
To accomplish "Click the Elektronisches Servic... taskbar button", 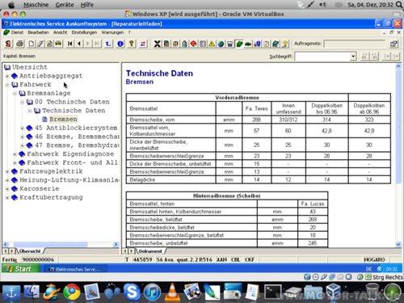I will (75, 269).
